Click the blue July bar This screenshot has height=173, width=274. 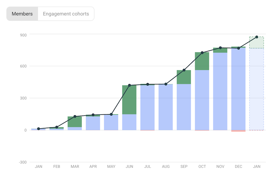point(148,107)
